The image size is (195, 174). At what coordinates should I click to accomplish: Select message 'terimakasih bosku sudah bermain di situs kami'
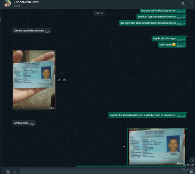[147, 115]
